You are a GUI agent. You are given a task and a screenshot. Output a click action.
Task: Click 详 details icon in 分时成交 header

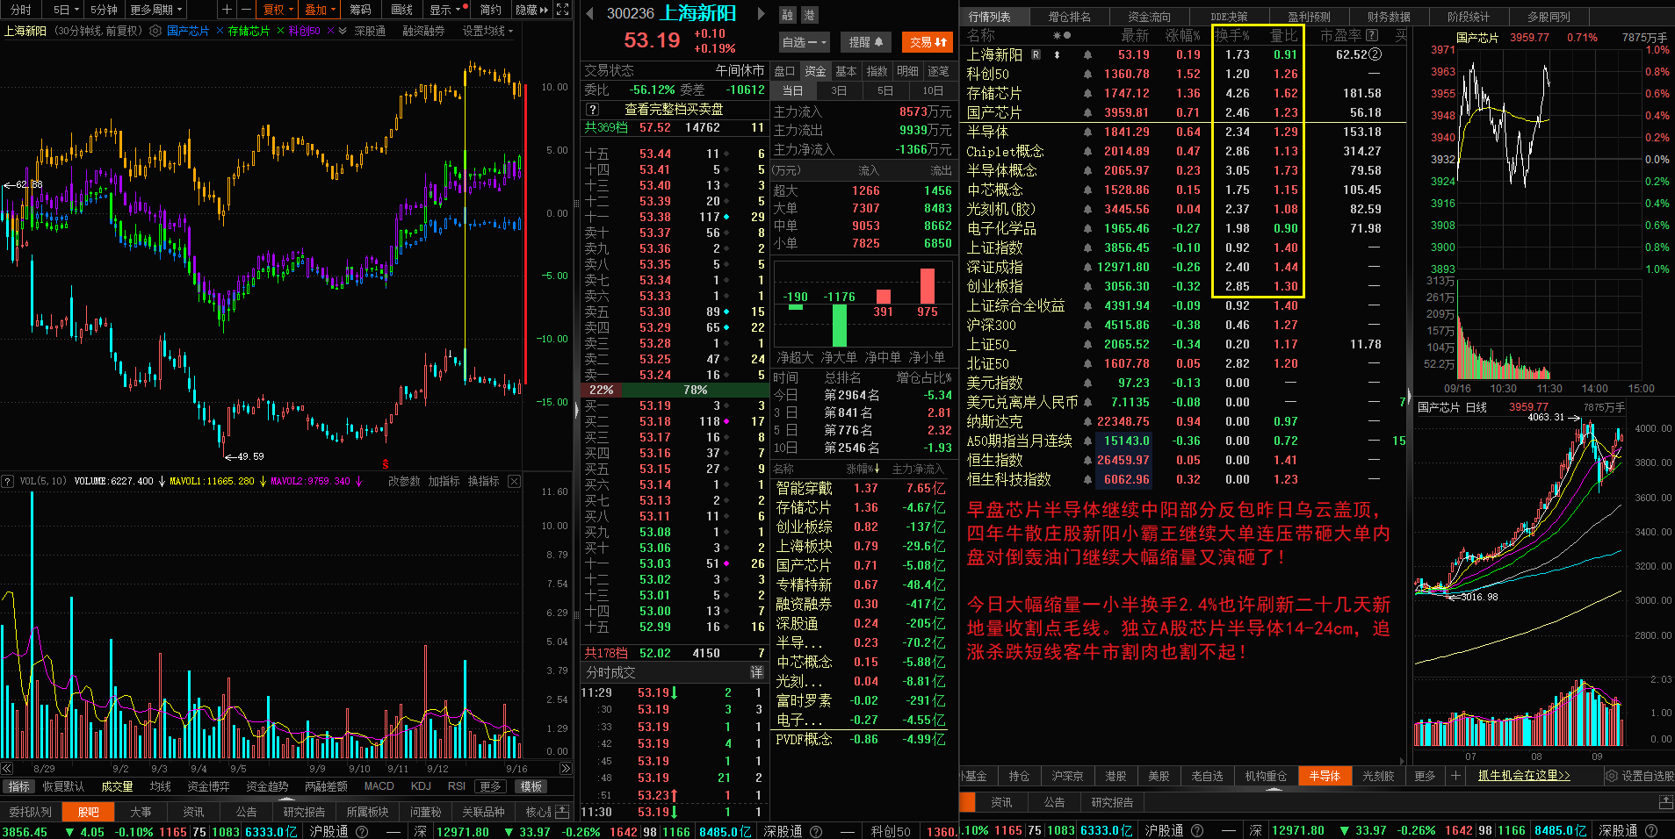pos(756,672)
